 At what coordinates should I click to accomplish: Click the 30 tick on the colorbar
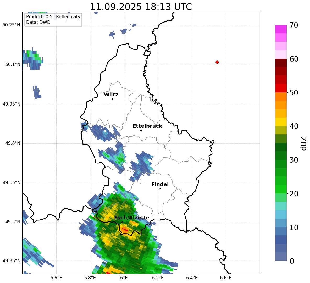coord(294,160)
